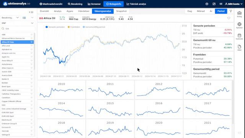
Task: Switch to the Översikt tab
Action: [44, 11]
